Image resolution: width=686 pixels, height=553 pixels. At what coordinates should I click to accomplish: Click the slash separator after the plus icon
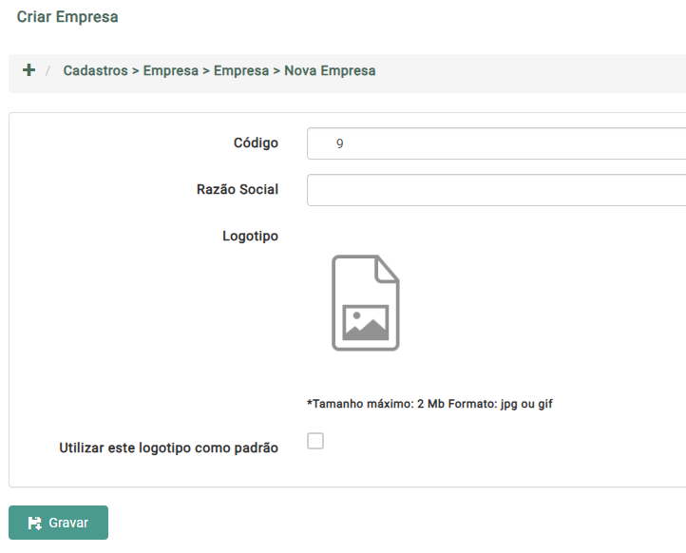(48, 71)
